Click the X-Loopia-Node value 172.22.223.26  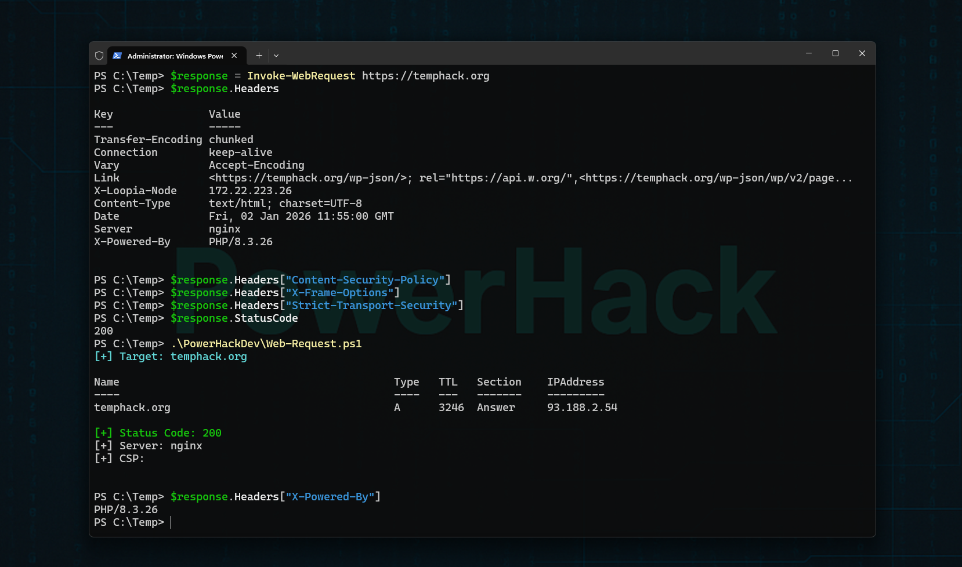coord(250,190)
